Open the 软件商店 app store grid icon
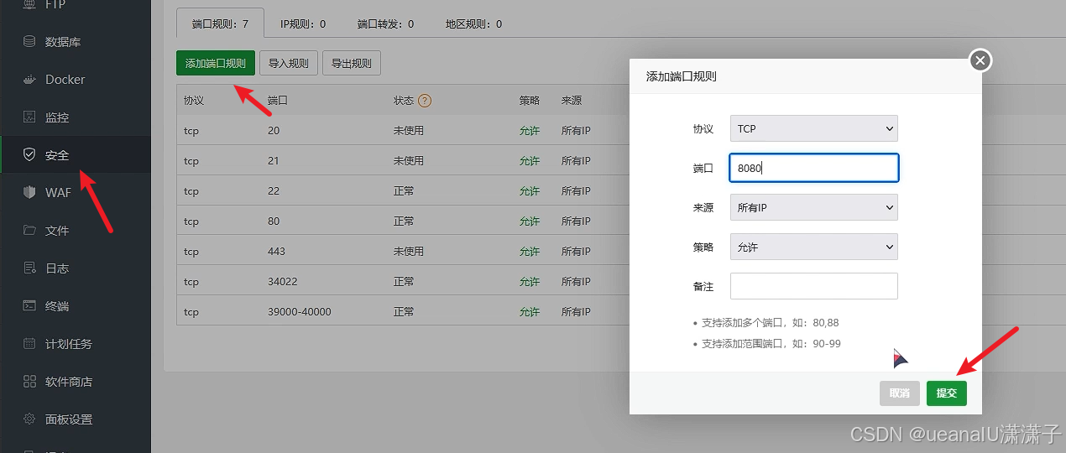The image size is (1066, 453). tap(29, 381)
